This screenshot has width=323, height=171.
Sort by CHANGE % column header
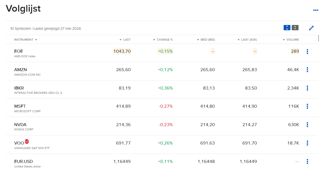point(163,40)
